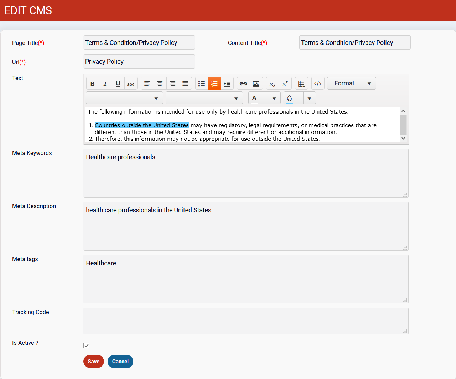The height and width of the screenshot is (379, 456).
Task: Insert unordered bullet list
Action: coord(202,83)
